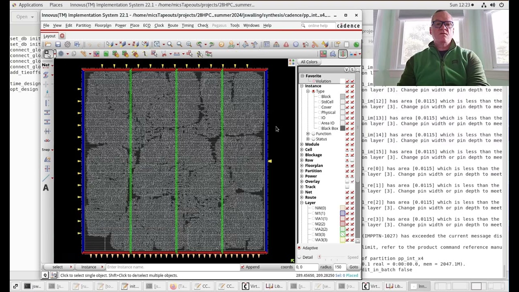Select the Adaptive radio button
519x292 pixels.
pos(299,248)
